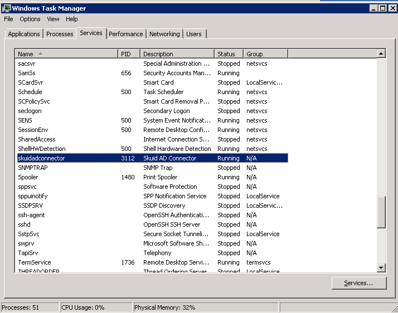Select the seclogon service row
The width and height of the screenshot is (398, 313).
pos(153,111)
